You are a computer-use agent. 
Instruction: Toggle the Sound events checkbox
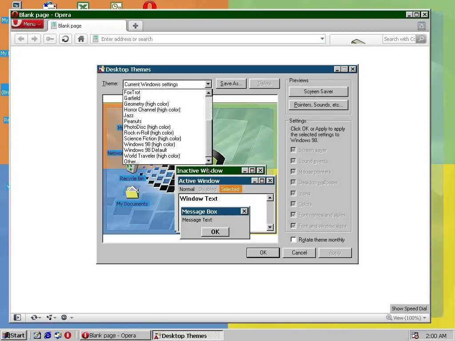pos(293,161)
